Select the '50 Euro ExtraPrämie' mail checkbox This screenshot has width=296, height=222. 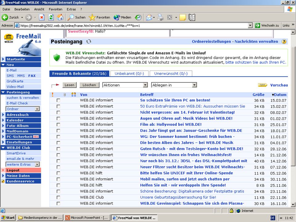point(58,106)
